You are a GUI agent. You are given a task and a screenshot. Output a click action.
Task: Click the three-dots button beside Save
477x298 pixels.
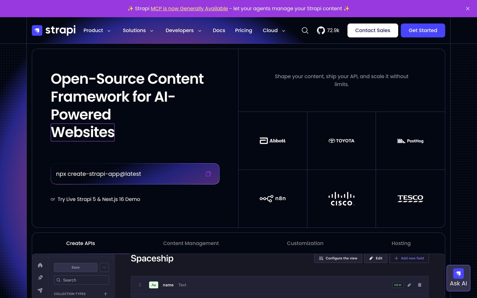(104, 267)
